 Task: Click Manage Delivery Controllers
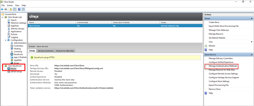tap(221, 58)
